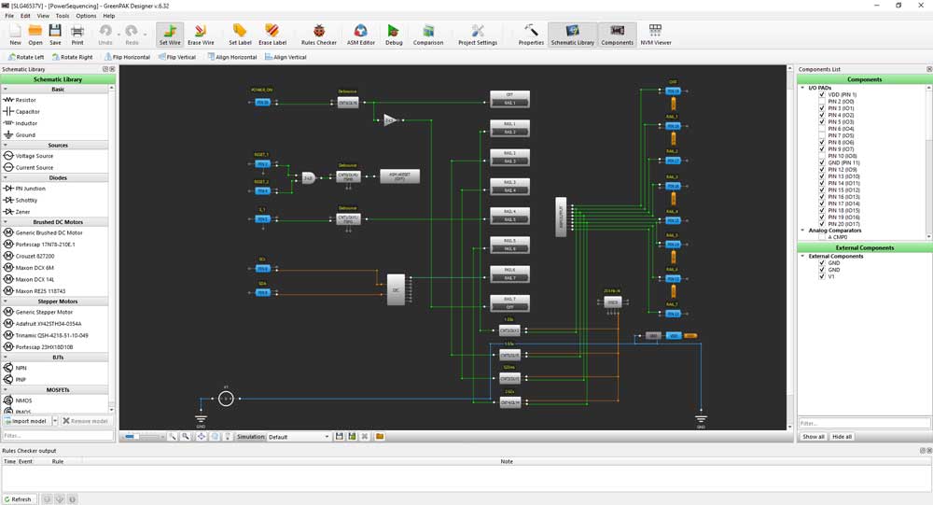
Task: Activate the Erase Wire tool
Action: tap(201, 35)
